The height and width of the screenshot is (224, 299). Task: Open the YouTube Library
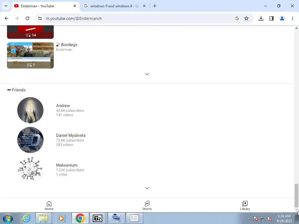(x=245, y=206)
